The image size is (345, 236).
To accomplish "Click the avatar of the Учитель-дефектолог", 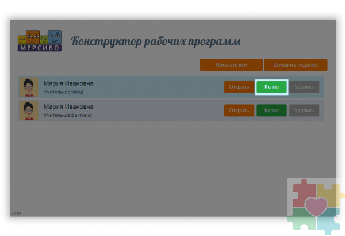I will (29, 110).
